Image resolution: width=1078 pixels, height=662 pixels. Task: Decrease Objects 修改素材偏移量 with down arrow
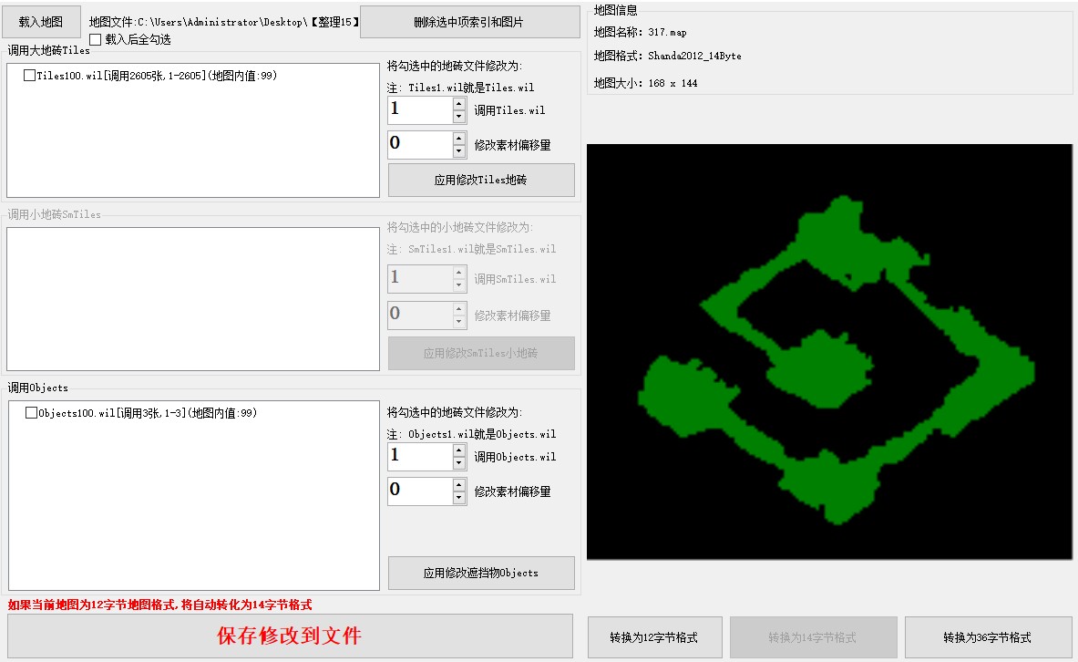(x=459, y=498)
